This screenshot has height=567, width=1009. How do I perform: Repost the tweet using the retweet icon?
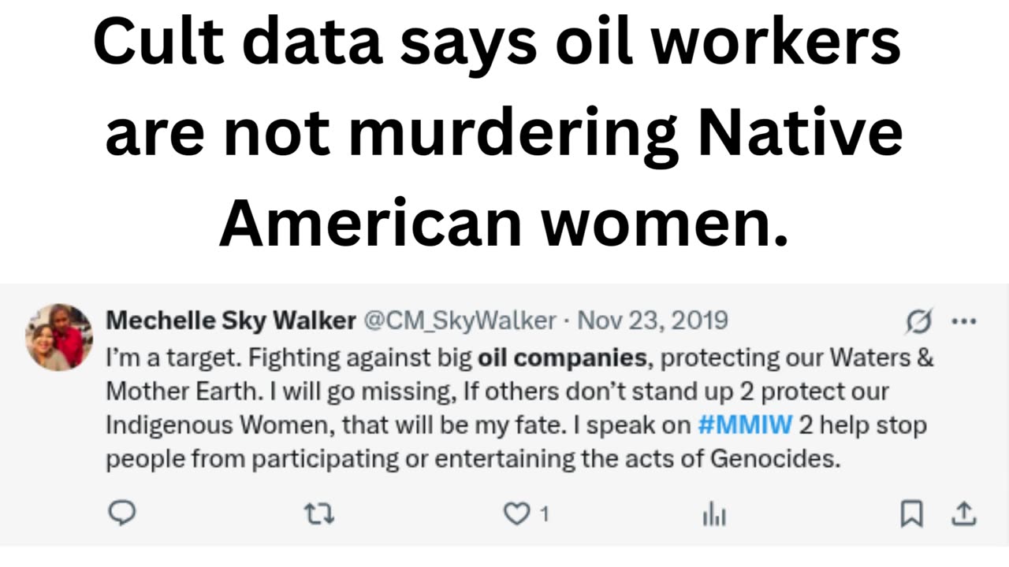click(319, 514)
